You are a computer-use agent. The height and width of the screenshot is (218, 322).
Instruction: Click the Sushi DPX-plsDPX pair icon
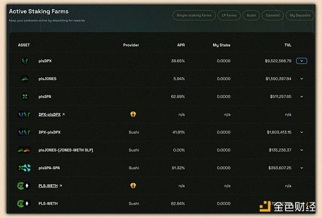click(x=25, y=132)
